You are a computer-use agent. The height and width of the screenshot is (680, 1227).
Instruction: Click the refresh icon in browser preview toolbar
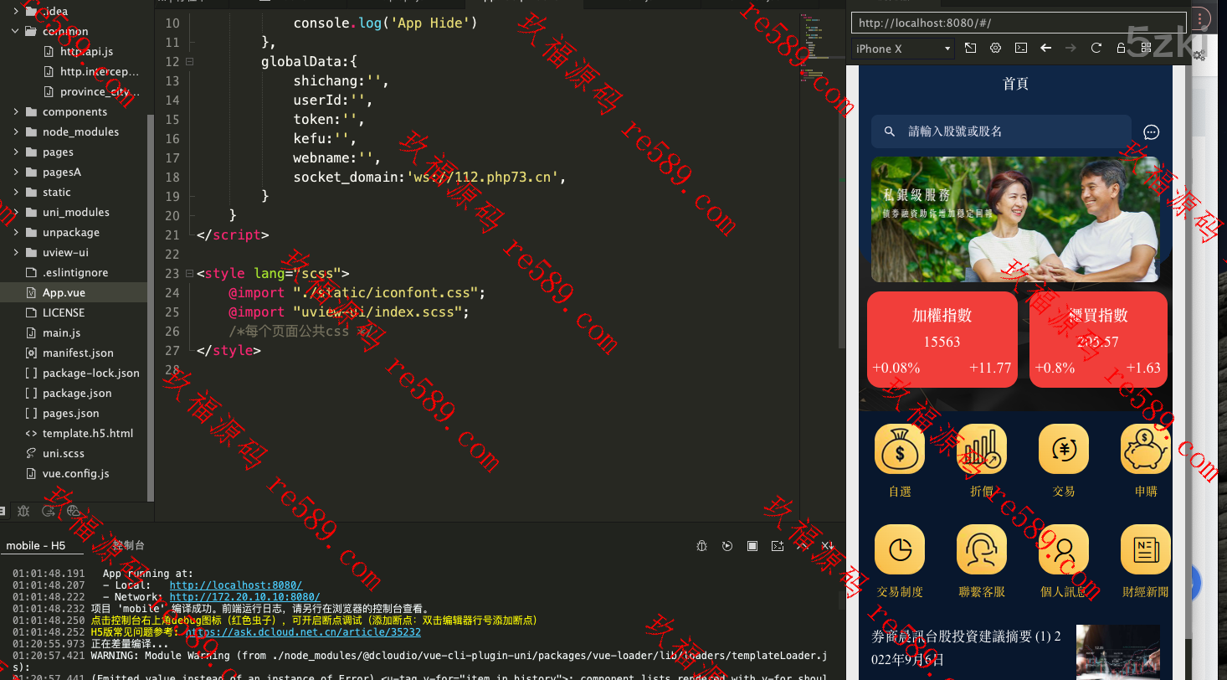1096,49
